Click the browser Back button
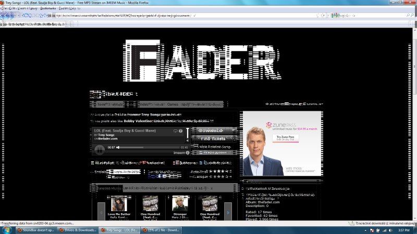The image size is (417, 234). (6, 16)
